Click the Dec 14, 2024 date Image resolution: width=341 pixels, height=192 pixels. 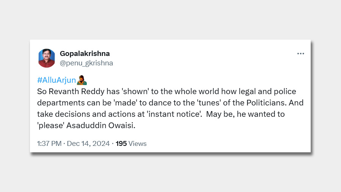[x=88, y=144]
